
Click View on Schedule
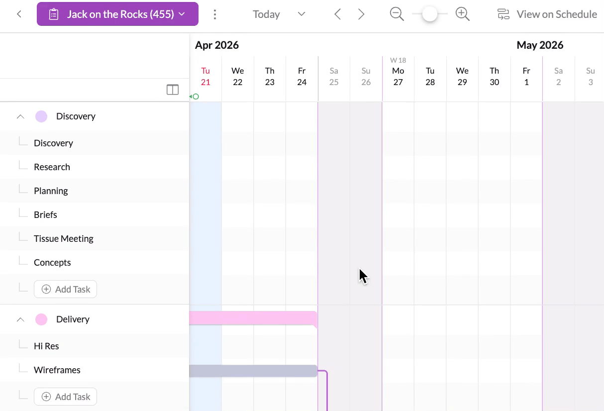pyautogui.click(x=547, y=14)
